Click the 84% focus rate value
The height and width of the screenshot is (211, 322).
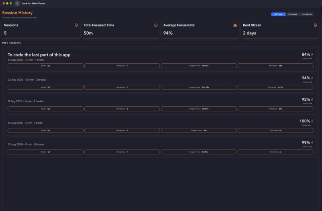[306, 55]
